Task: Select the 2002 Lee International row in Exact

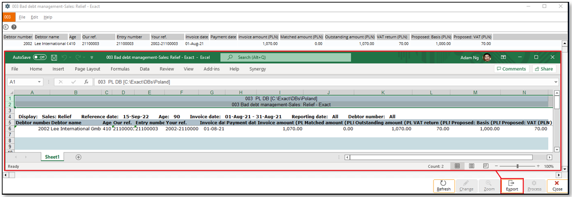Action: coord(248,44)
